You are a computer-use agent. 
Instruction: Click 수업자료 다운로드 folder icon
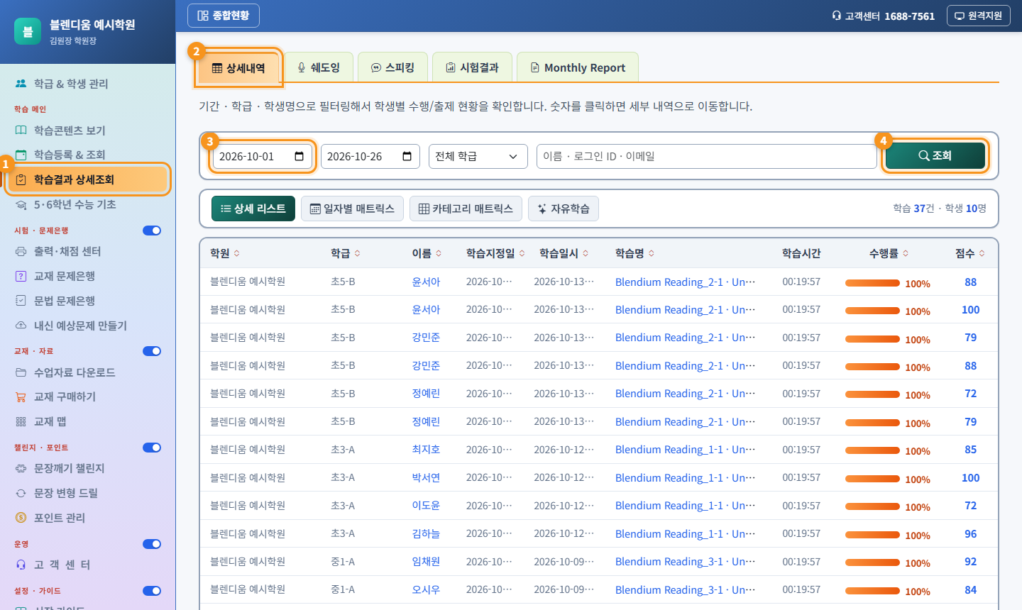pos(21,372)
